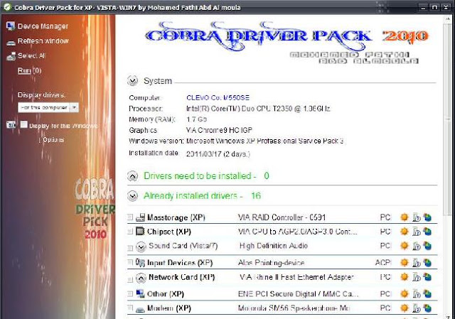Expand the Sound Card row chevron

pyautogui.click(x=141, y=247)
